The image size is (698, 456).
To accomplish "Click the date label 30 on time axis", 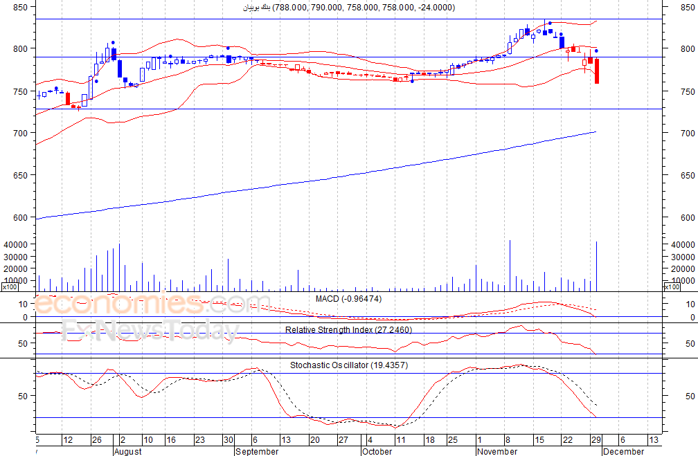I will coord(229,440).
